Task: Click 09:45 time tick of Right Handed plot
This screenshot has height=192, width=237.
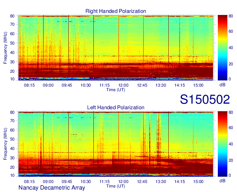Action: pos(67,85)
